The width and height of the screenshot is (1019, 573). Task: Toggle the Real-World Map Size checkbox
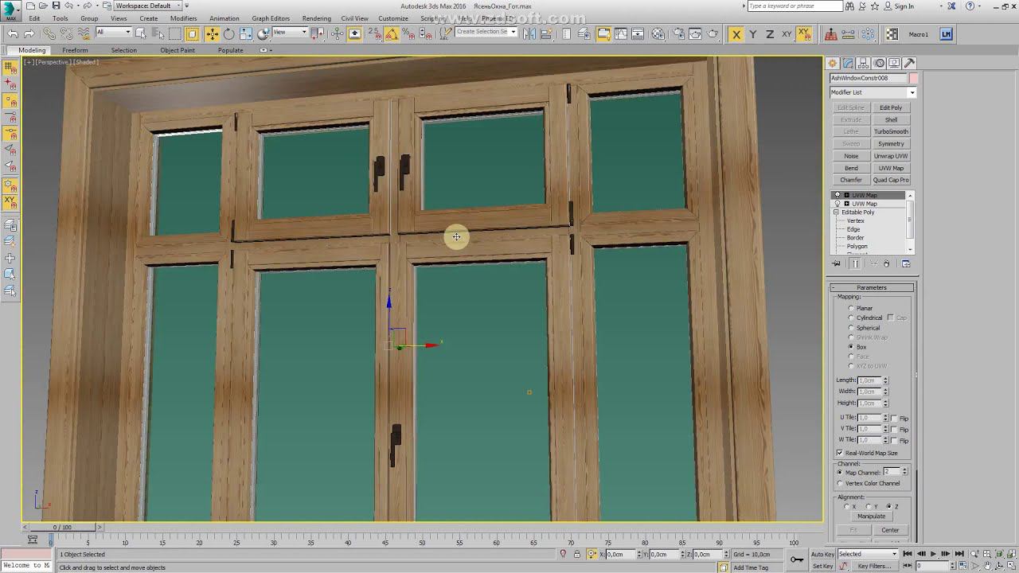pos(840,453)
